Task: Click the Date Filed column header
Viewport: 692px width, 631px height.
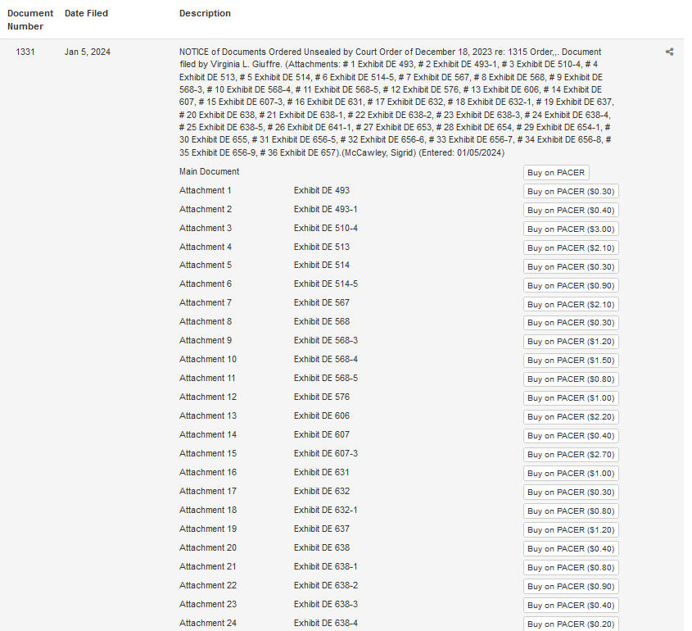Action: [x=86, y=13]
